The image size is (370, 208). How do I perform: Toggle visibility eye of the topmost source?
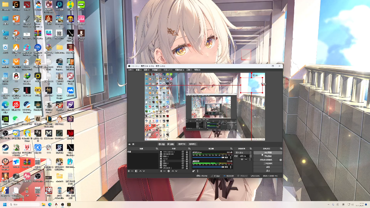tap(183, 152)
